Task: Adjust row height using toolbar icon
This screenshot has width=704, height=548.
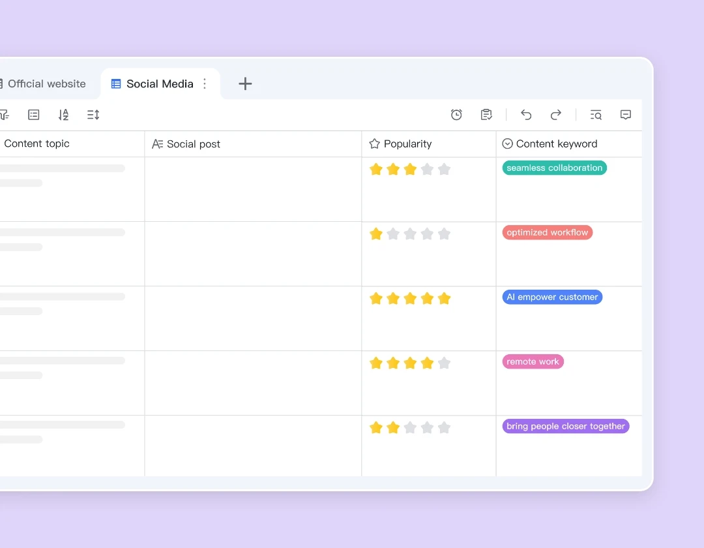Action: [93, 115]
